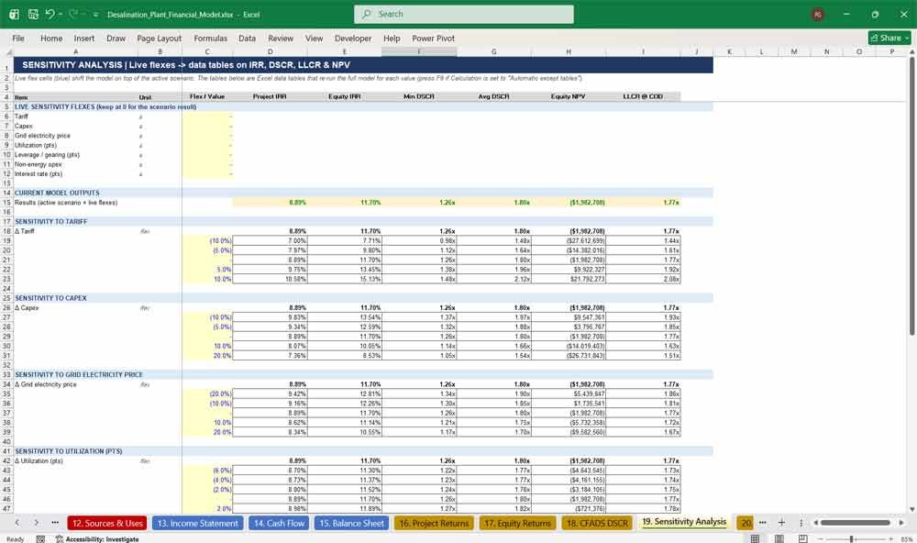Image resolution: width=917 pixels, height=543 pixels.
Task: Go to 12. Sources & Uses sheet
Action: [107, 523]
